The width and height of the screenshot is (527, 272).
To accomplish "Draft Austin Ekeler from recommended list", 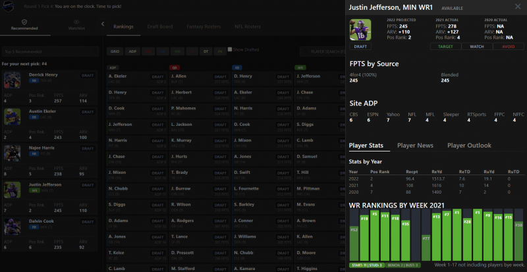I will (x=88, y=112).
